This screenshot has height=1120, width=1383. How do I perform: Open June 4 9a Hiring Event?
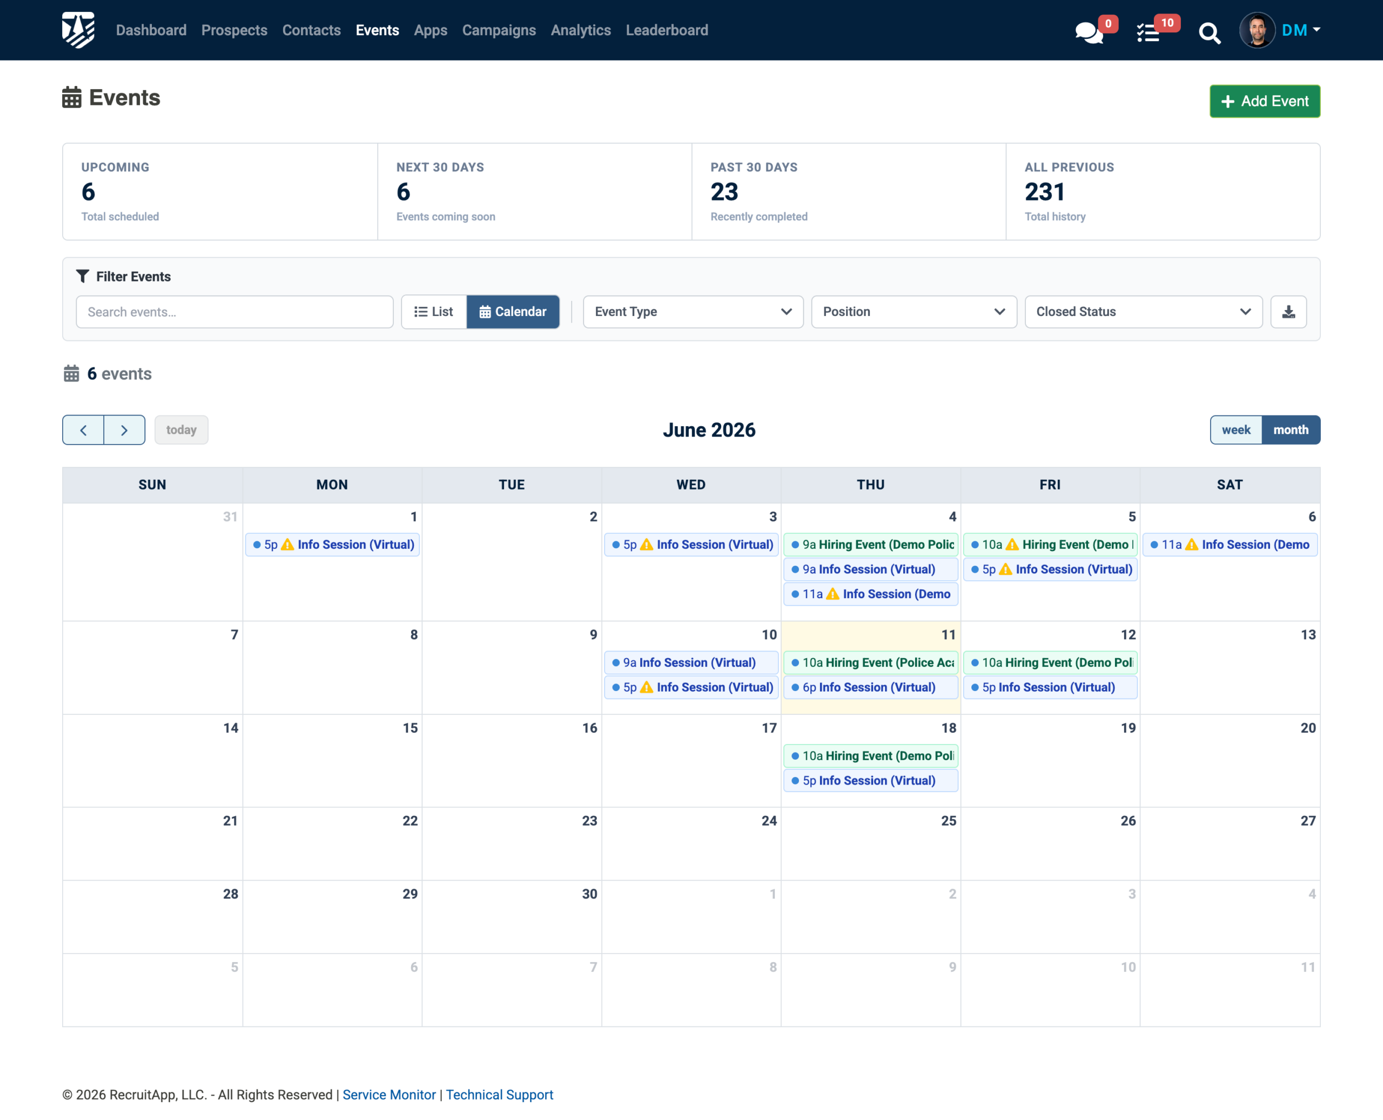tap(870, 545)
